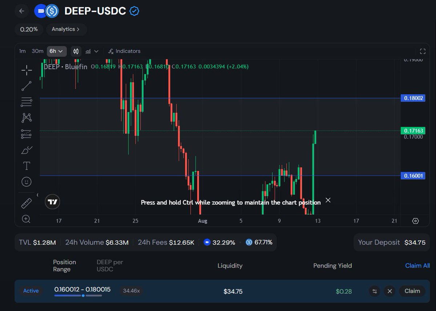Select the measure ruler tool
Screen dimensions: 436x311
(x=26, y=203)
